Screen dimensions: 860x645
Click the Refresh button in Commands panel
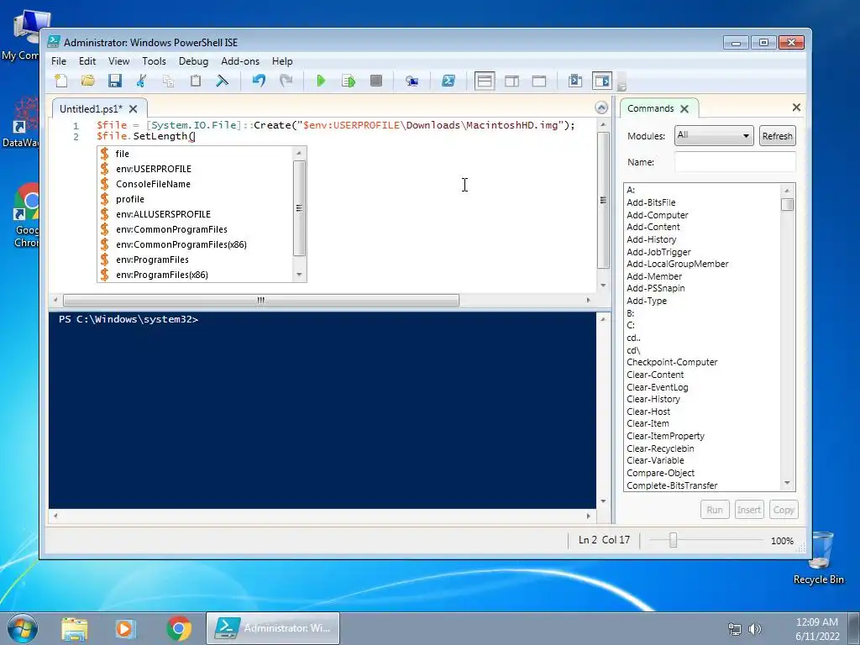click(777, 136)
